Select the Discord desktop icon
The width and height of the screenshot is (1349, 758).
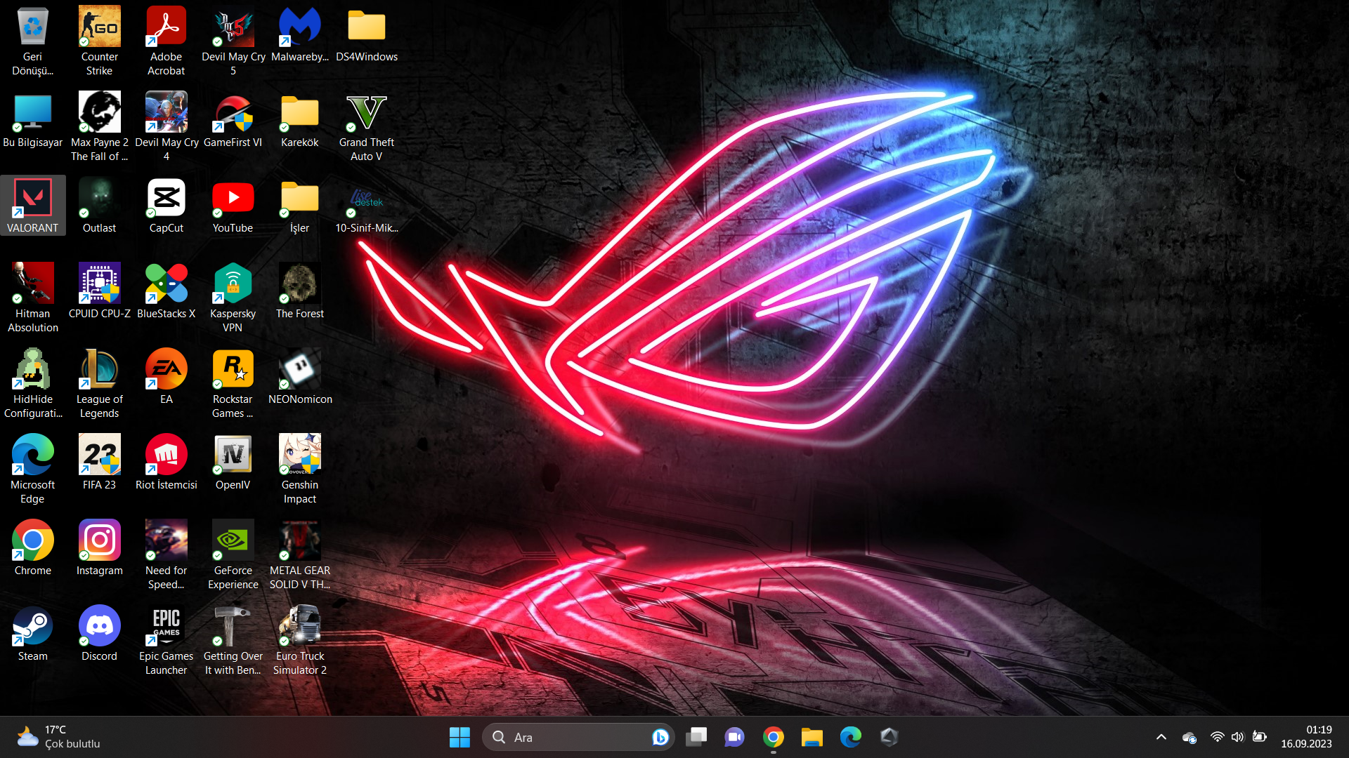99,633
